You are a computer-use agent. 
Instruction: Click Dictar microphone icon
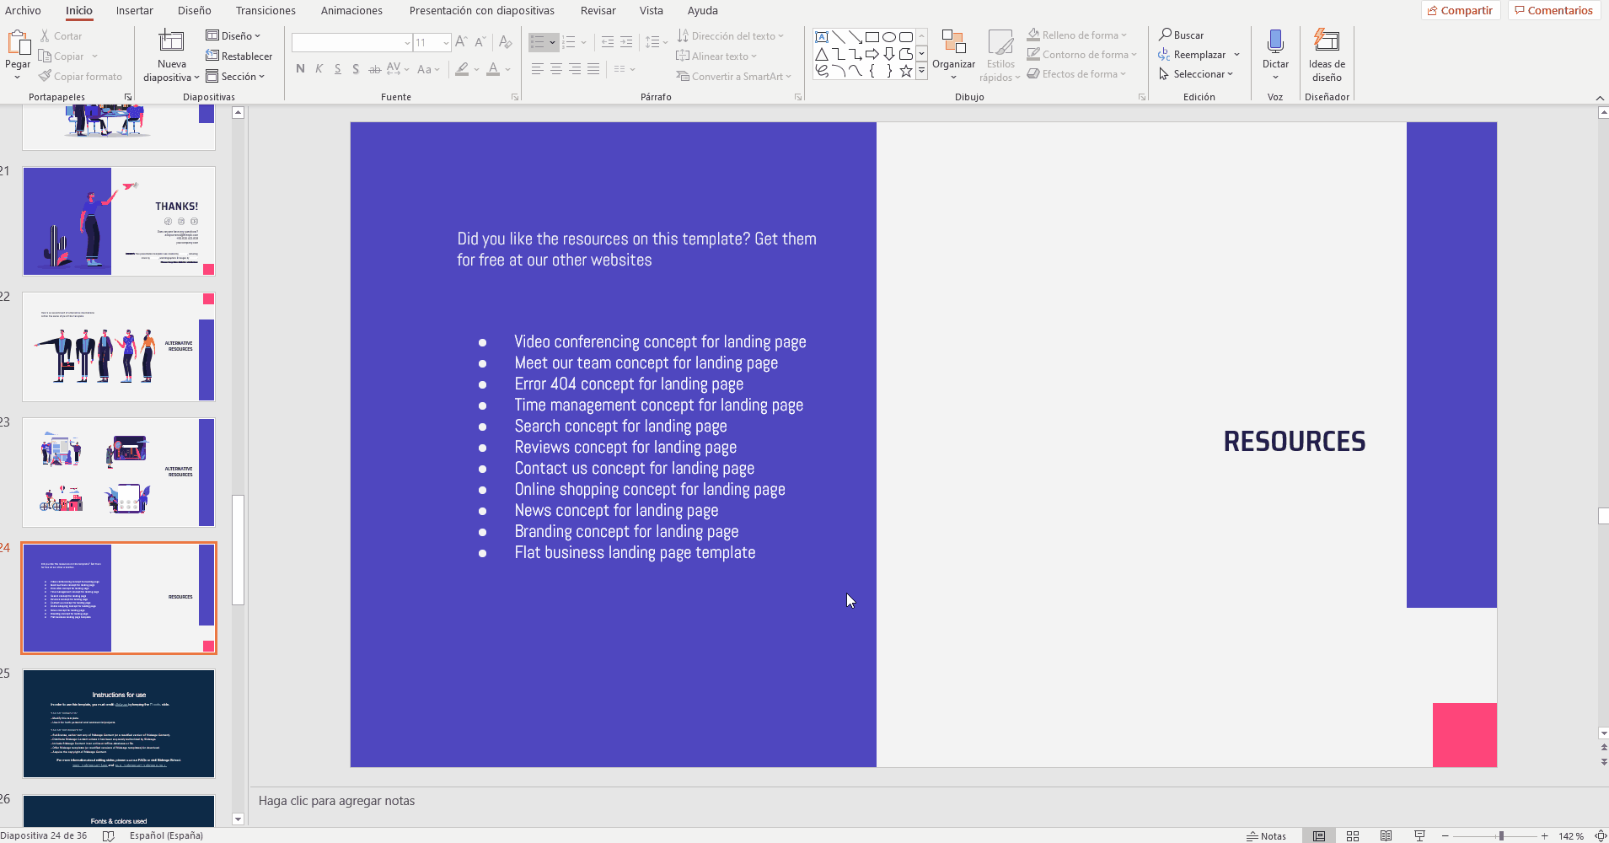point(1275,41)
